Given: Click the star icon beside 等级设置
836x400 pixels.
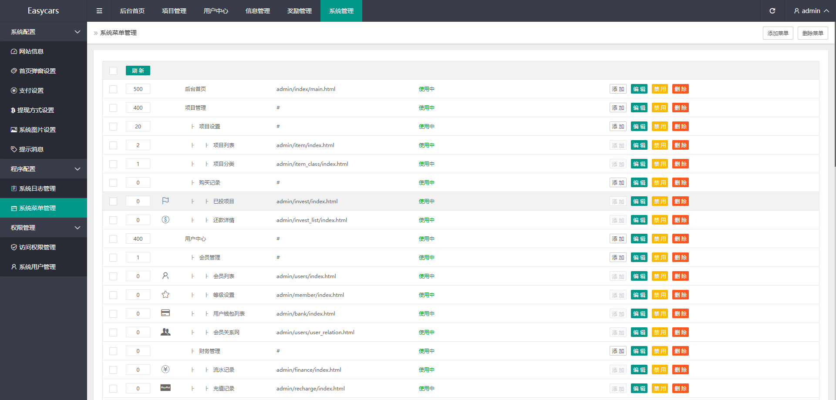Looking at the screenshot, I should [165, 295].
